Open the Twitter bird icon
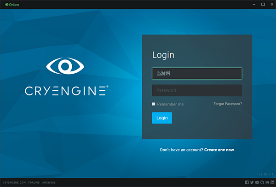The width and height of the screenshot is (276, 187). pyautogui.click(x=252, y=182)
